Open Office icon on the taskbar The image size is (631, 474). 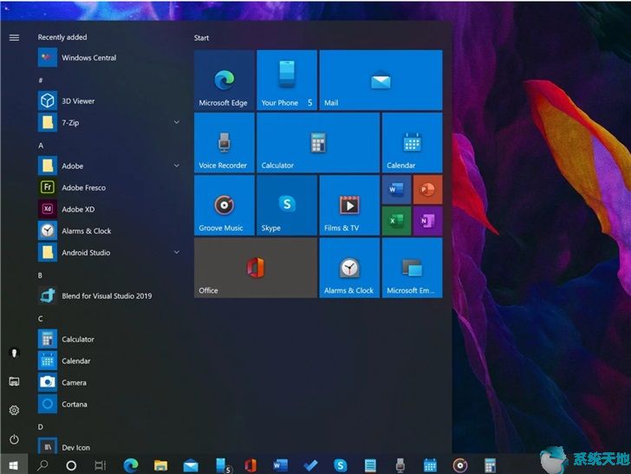click(250, 465)
